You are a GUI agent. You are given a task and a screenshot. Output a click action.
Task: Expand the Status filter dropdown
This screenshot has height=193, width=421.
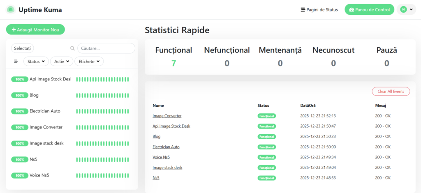[36, 61]
